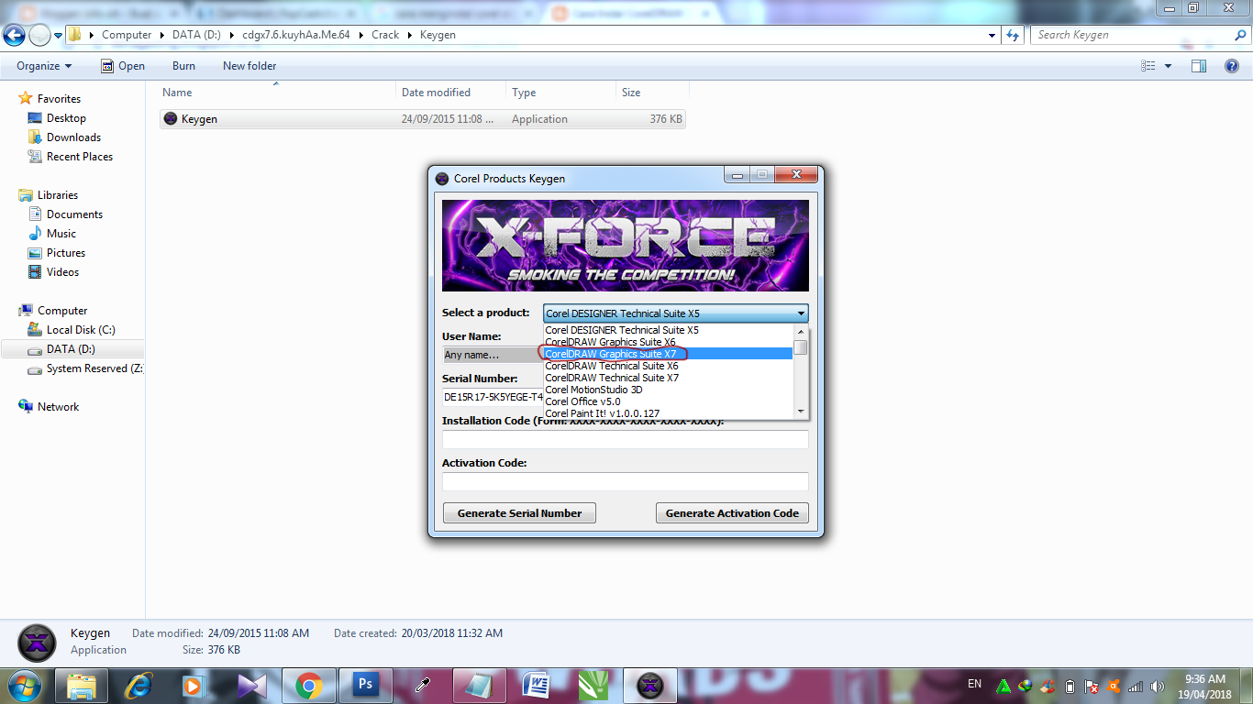Screen dimensions: 1253x704
Task: Click the Installation Code input field
Action: (x=625, y=439)
